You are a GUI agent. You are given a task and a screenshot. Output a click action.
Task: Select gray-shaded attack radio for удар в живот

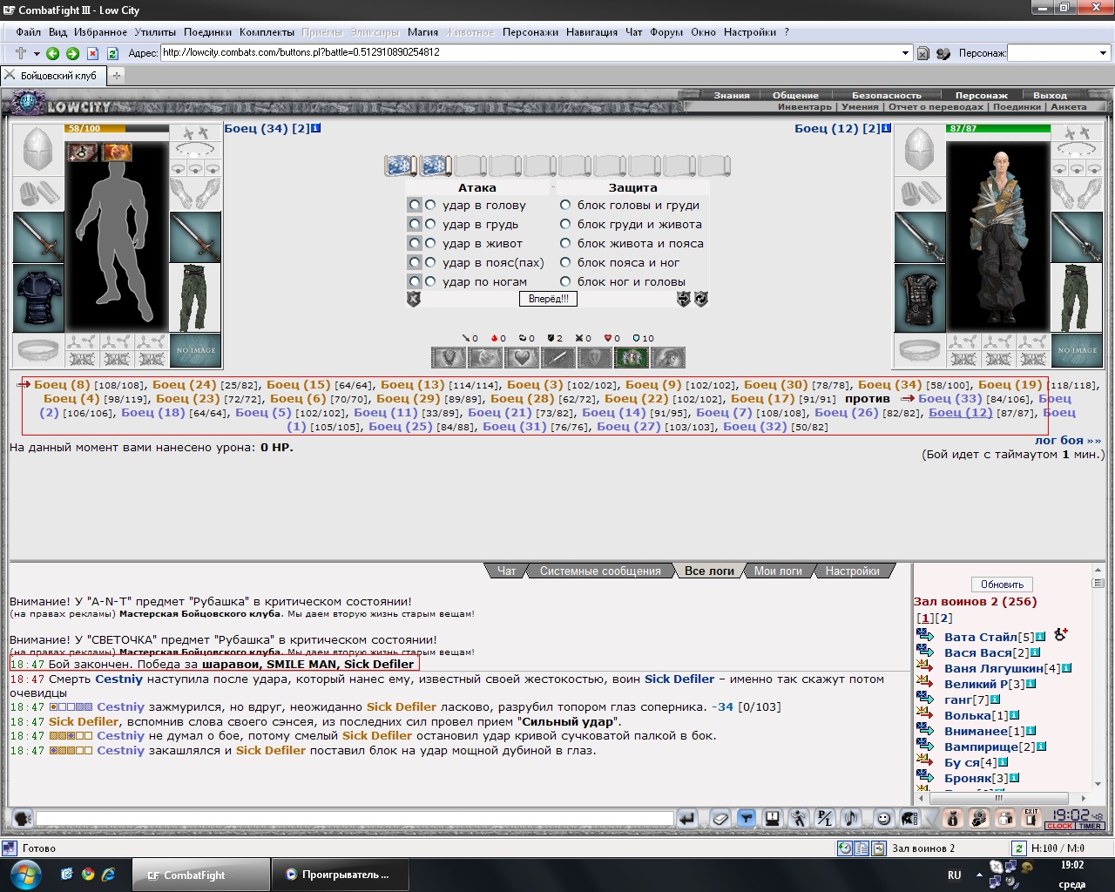coord(415,243)
